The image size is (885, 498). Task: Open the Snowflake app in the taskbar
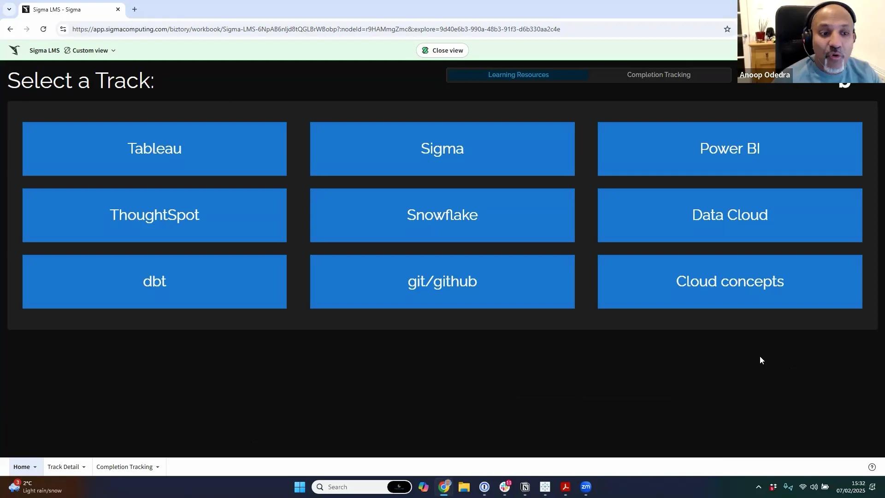[x=545, y=487]
